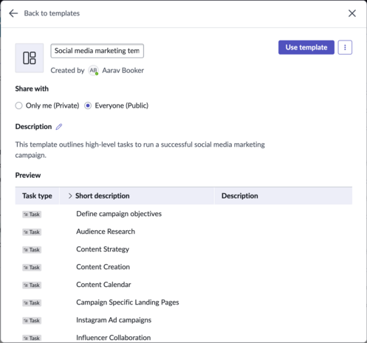
Task: Click the Use template button
Action: (x=306, y=47)
